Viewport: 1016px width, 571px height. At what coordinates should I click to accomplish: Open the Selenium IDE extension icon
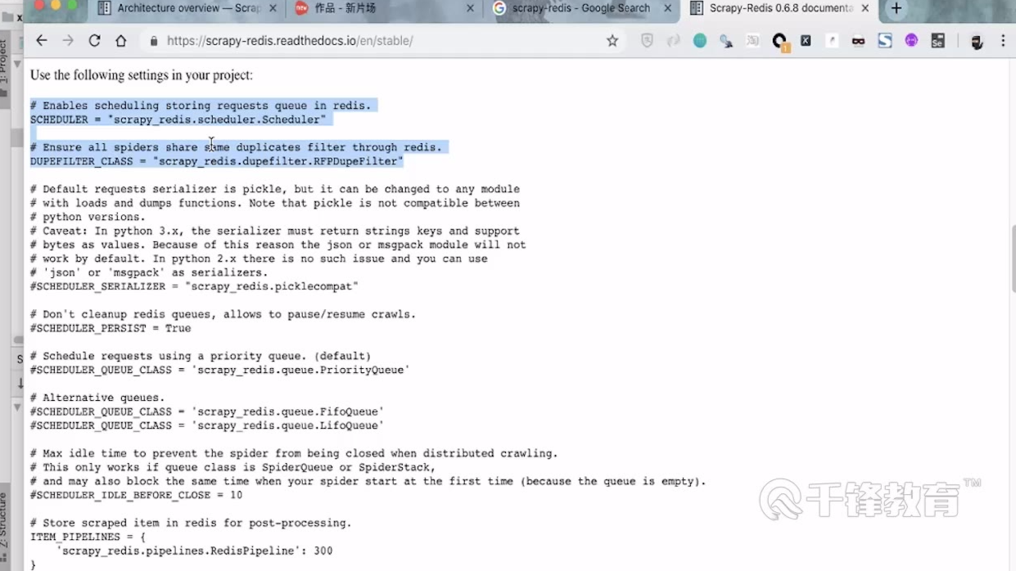937,41
